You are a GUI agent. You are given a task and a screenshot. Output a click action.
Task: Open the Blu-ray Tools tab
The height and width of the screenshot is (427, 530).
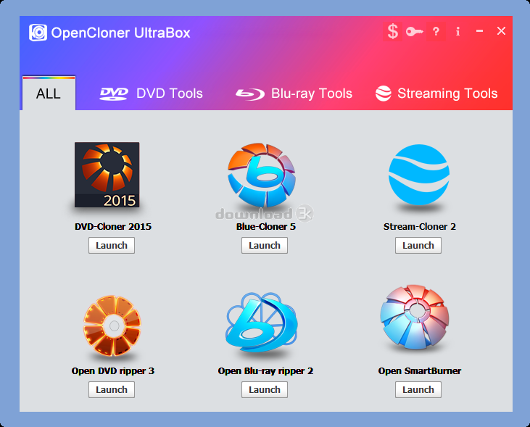click(294, 94)
